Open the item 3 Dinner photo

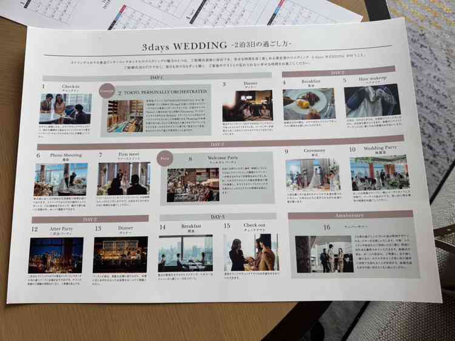coord(248,106)
